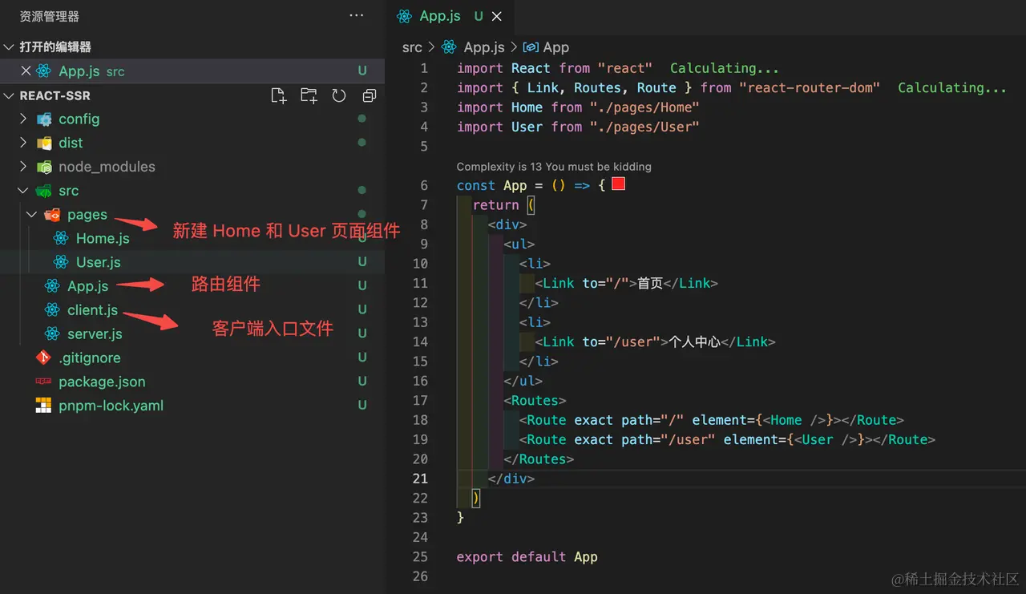Click the Calculating... hint after "react"
1026x594 pixels.
pos(725,68)
